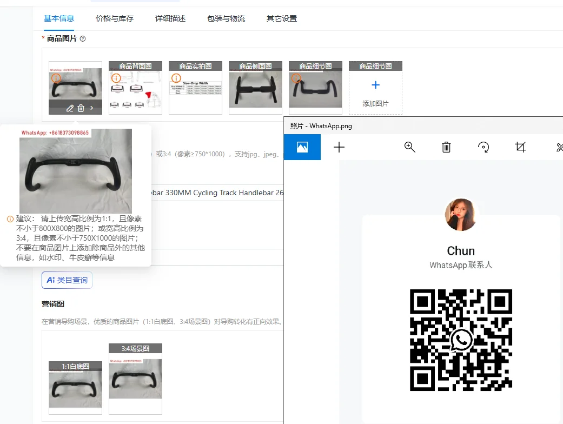Viewport: 563px width, 424px height.
Task: Click the name Chun in the photo
Action: pyautogui.click(x=461, y=251)
